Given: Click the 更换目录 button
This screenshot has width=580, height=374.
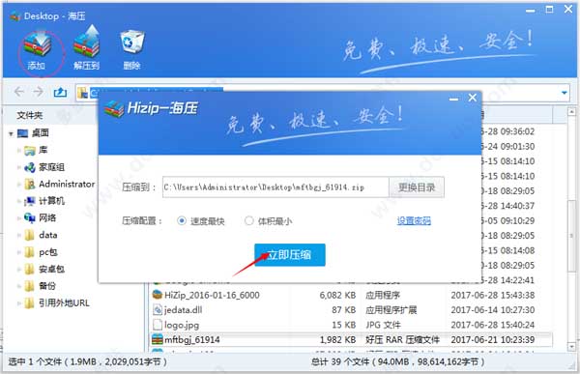Looking at the screenshot, I should (x=417, y=187).
